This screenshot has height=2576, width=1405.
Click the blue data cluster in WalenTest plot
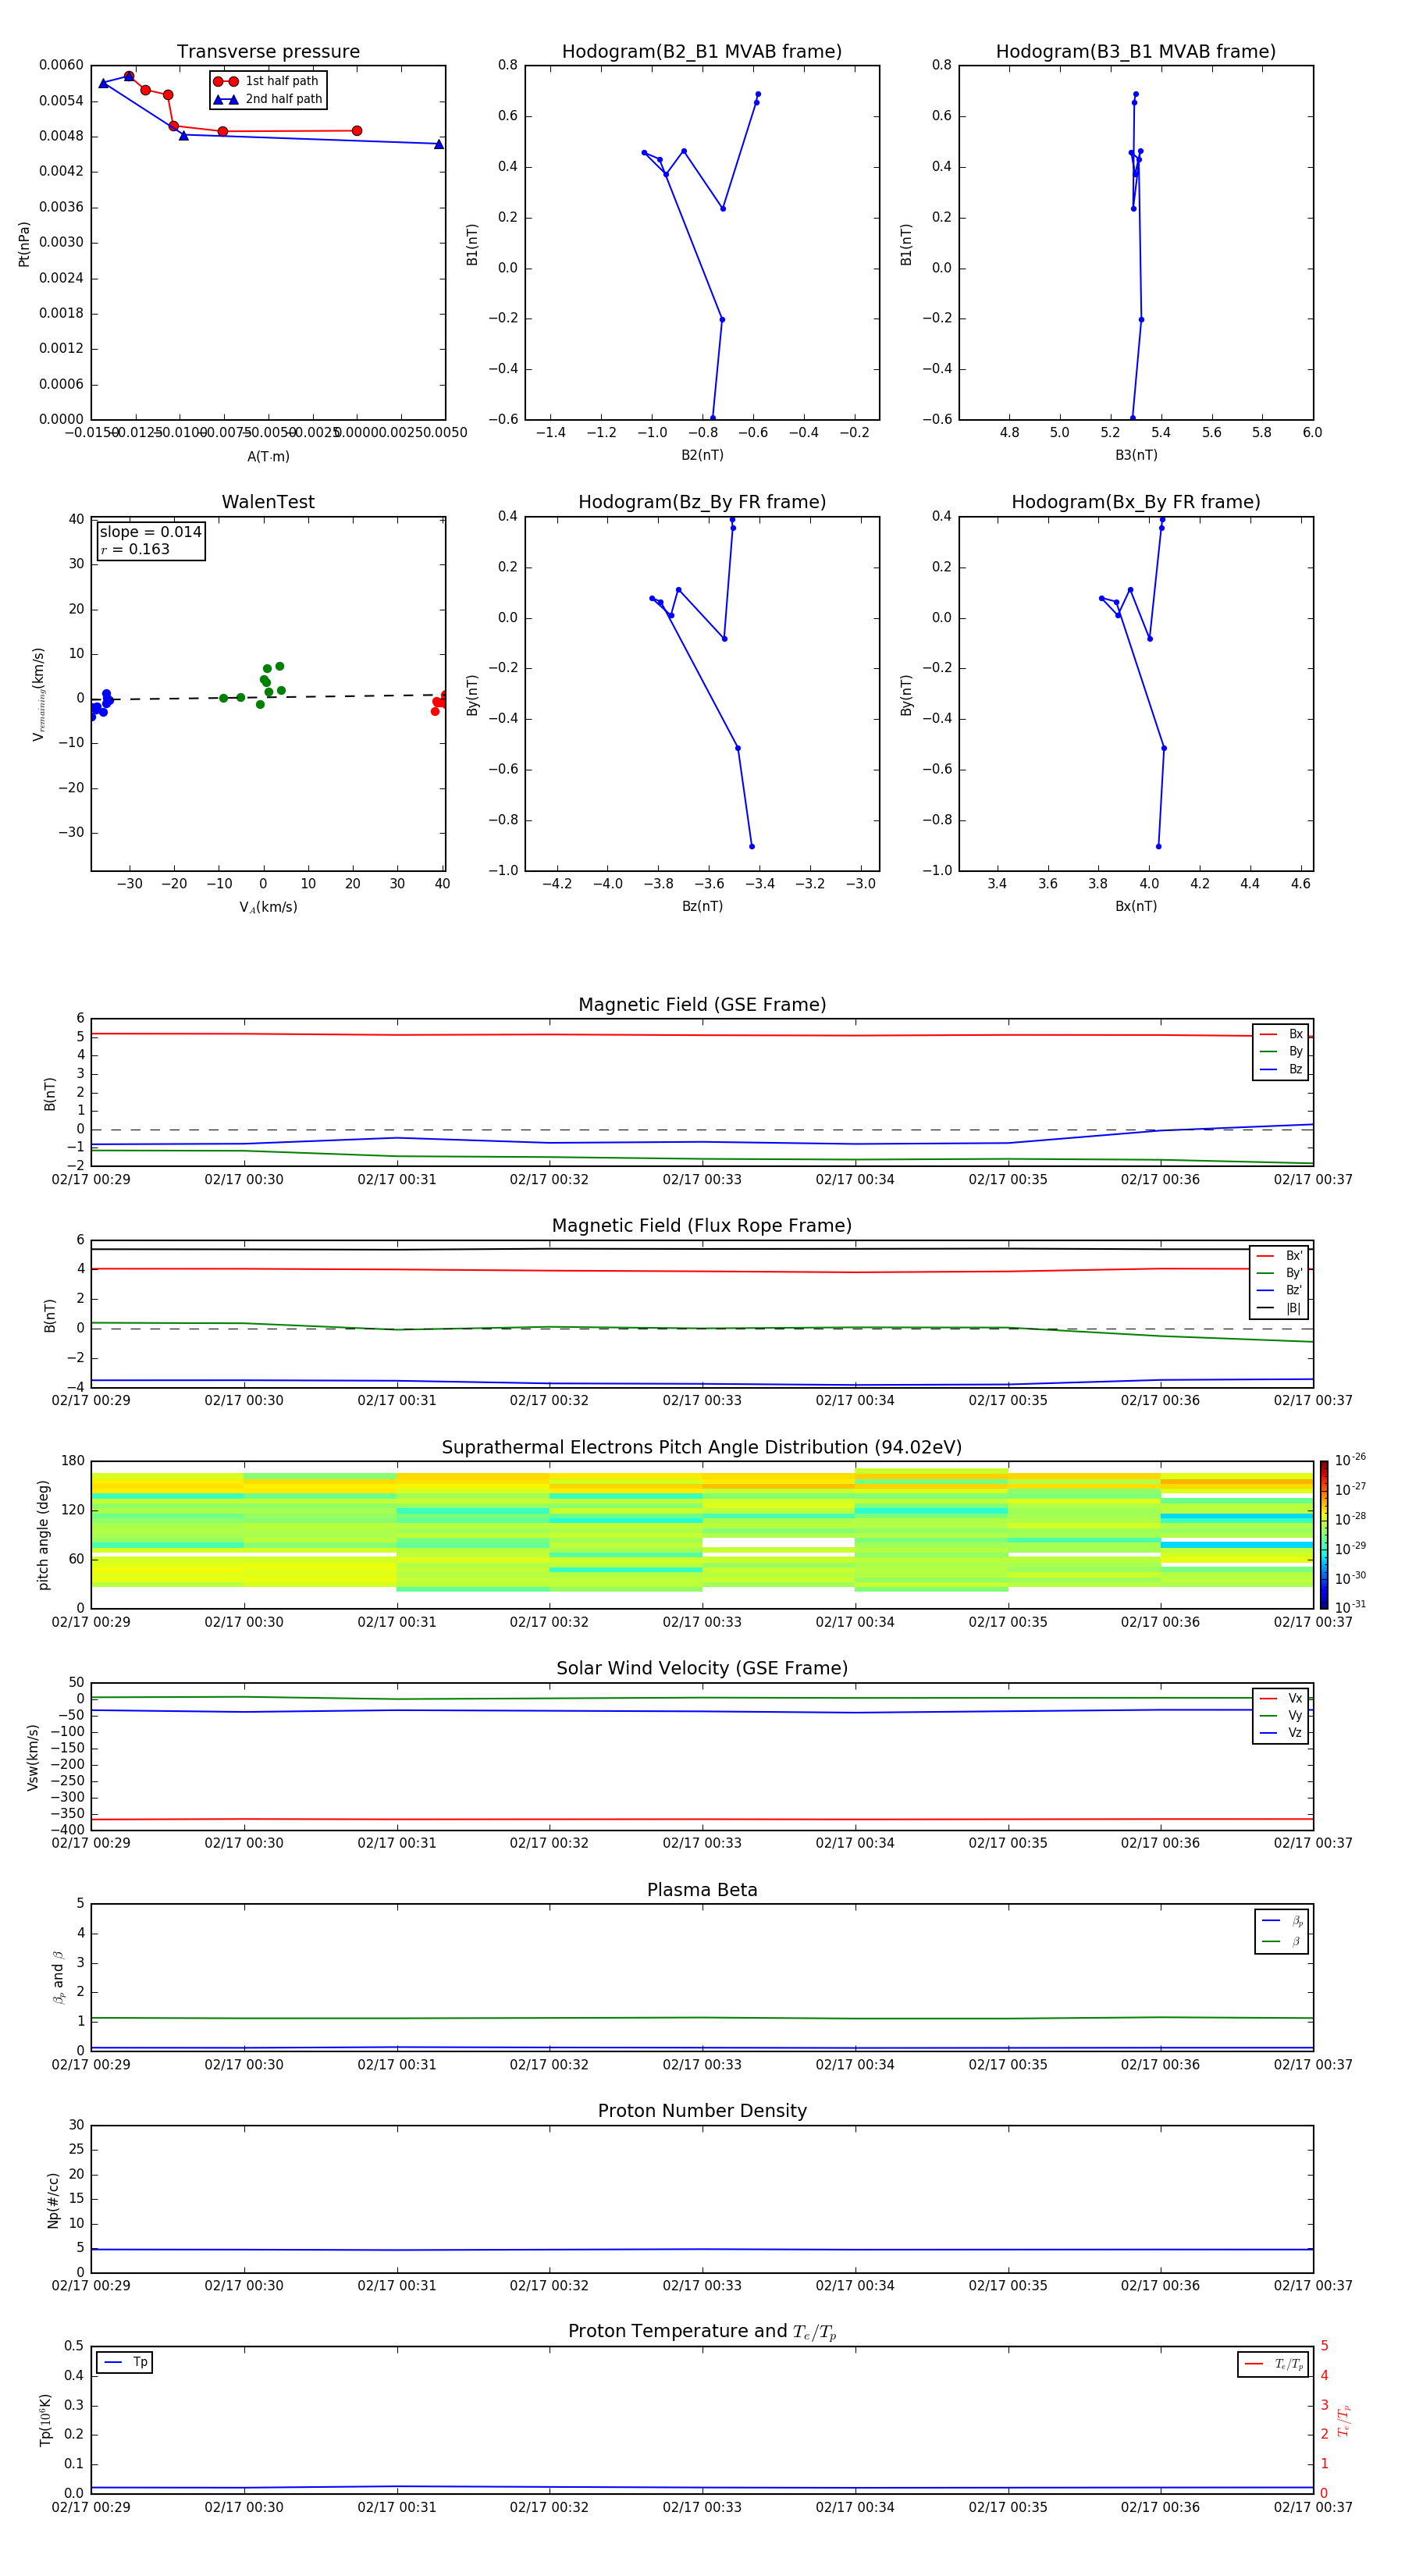[99, 705]
